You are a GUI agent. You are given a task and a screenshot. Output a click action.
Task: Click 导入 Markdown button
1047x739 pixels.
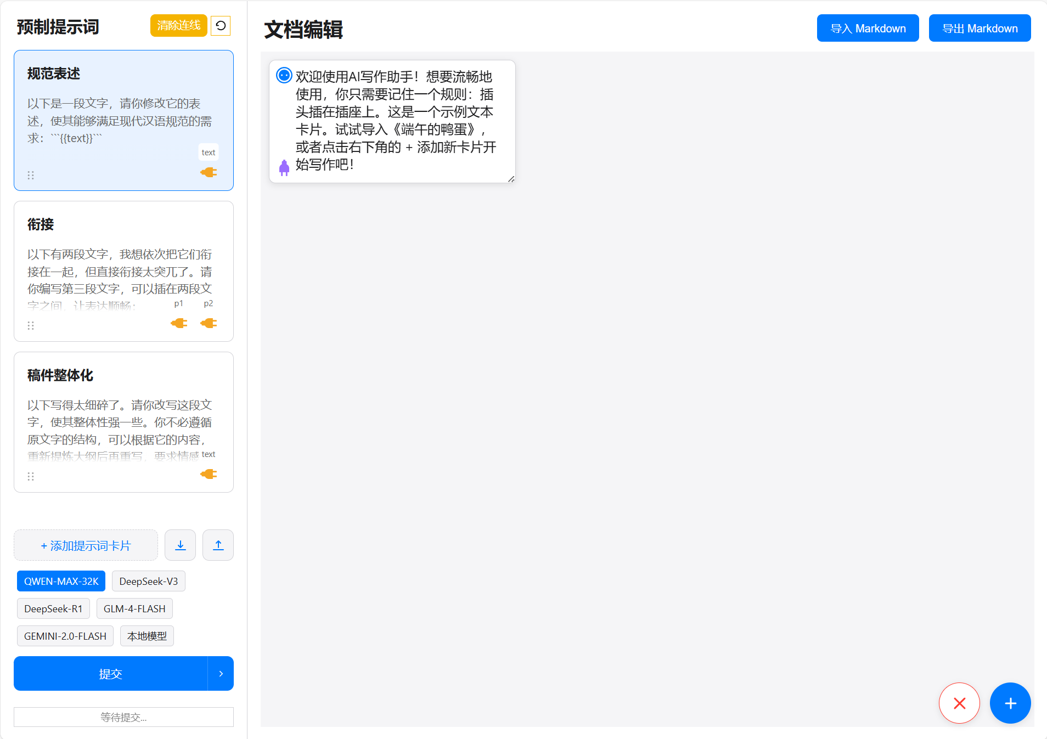[868, 28]
